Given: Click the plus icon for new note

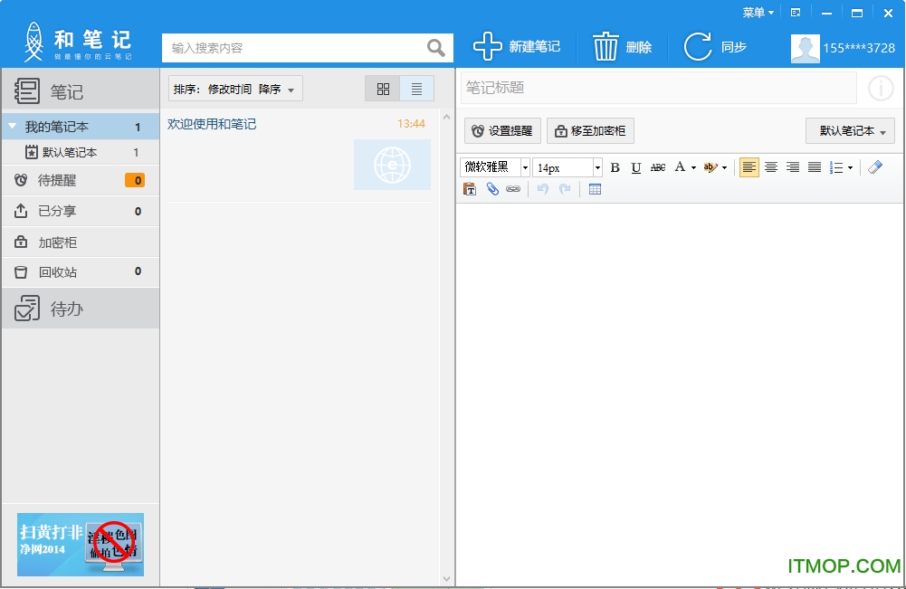Looking at the screenshot, I should (x=487, y=46).
